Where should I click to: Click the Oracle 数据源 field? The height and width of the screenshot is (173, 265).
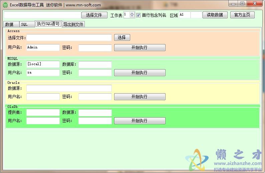click(x=69, y=88)
